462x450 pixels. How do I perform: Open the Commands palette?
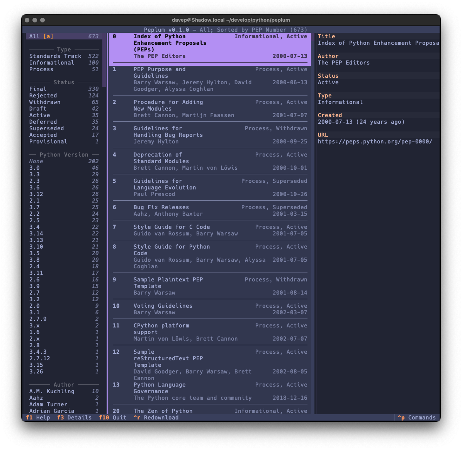[x=417, y=418]
